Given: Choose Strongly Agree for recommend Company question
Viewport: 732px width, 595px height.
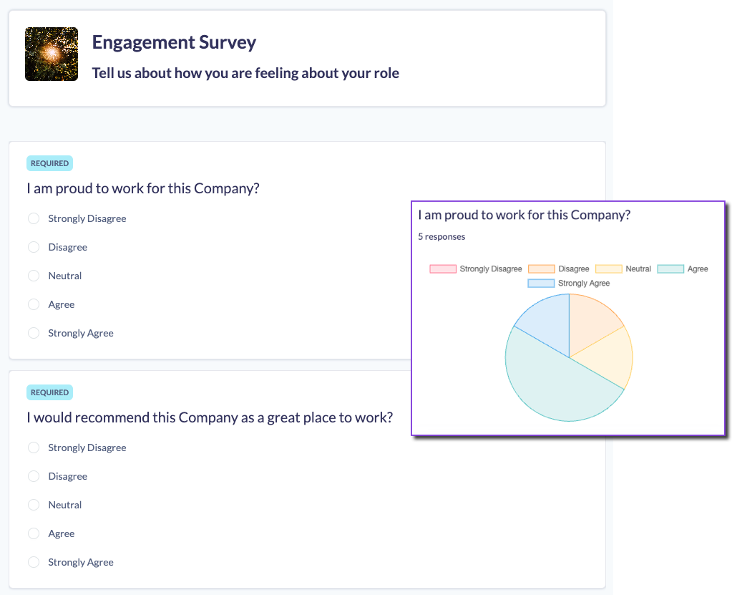Looking at the screenshot, I should (x=34, y=562).
